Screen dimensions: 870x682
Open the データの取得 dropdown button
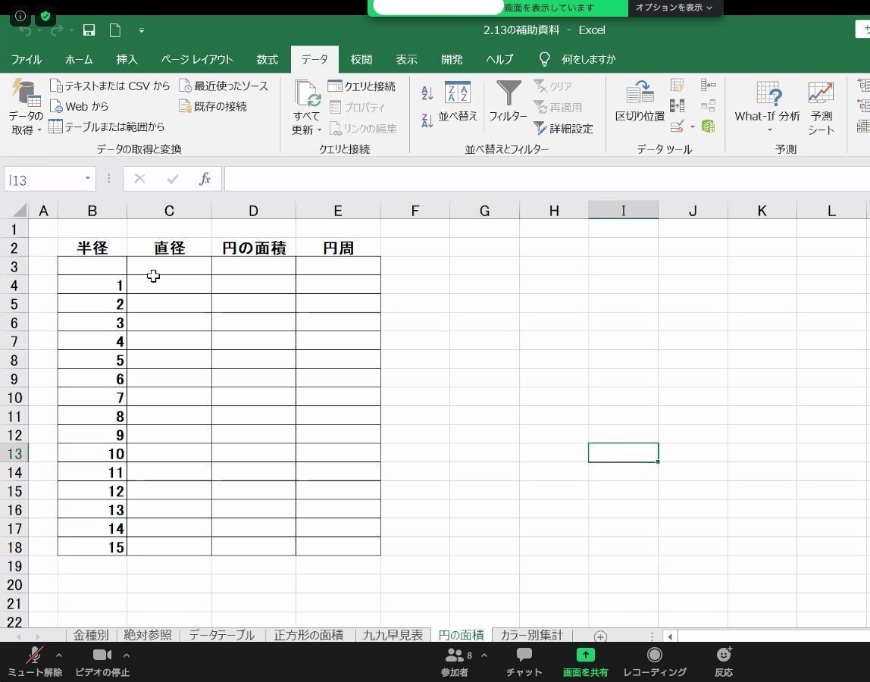pyautogui.click(x=26, y=108)
